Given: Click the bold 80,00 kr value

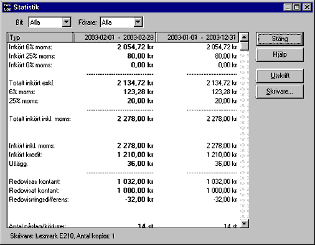Looking at the screenshot, I should click(140, 56).
